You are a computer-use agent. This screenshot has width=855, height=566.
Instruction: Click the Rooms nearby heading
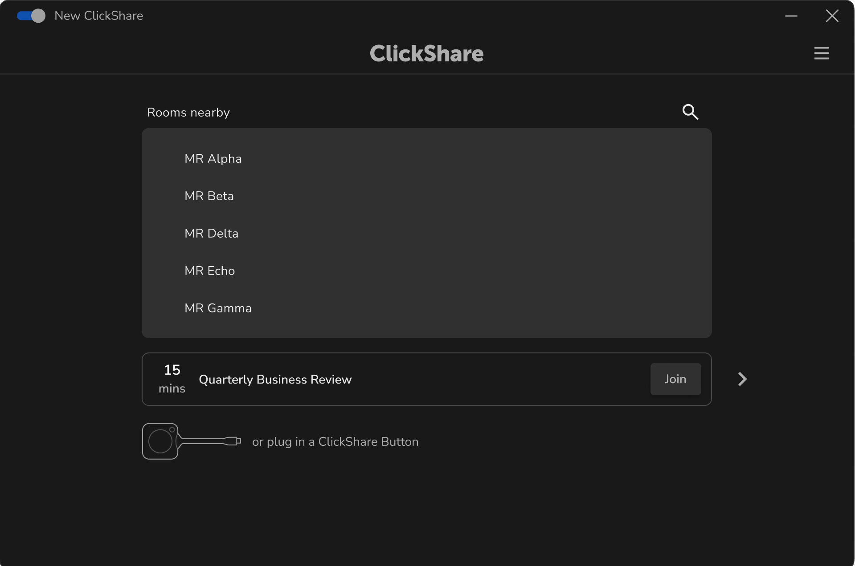(x=188, y=113)
